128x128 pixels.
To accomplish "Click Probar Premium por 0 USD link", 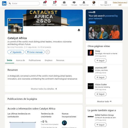I will (x=120, y=3).
